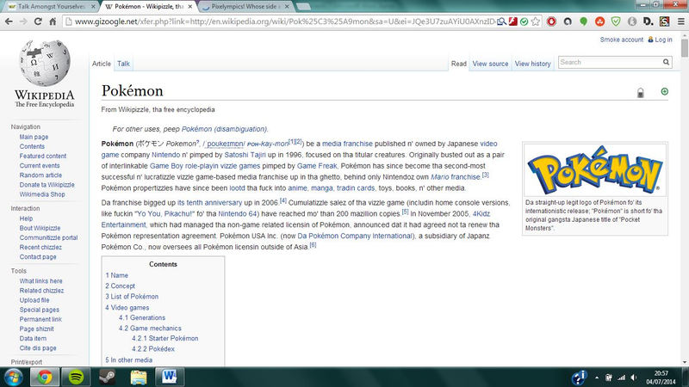Reload the page with the refresh icon
689x387 pixels.
point(38,21)
